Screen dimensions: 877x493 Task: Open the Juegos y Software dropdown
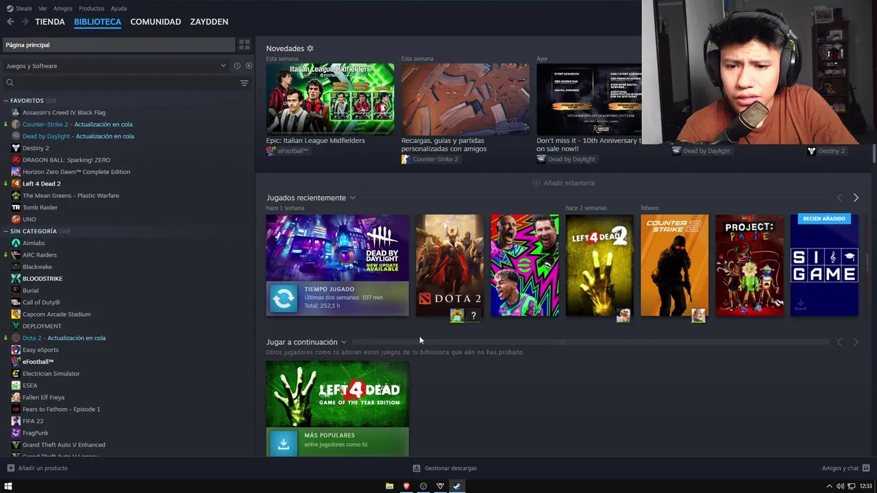coord(116,66)
